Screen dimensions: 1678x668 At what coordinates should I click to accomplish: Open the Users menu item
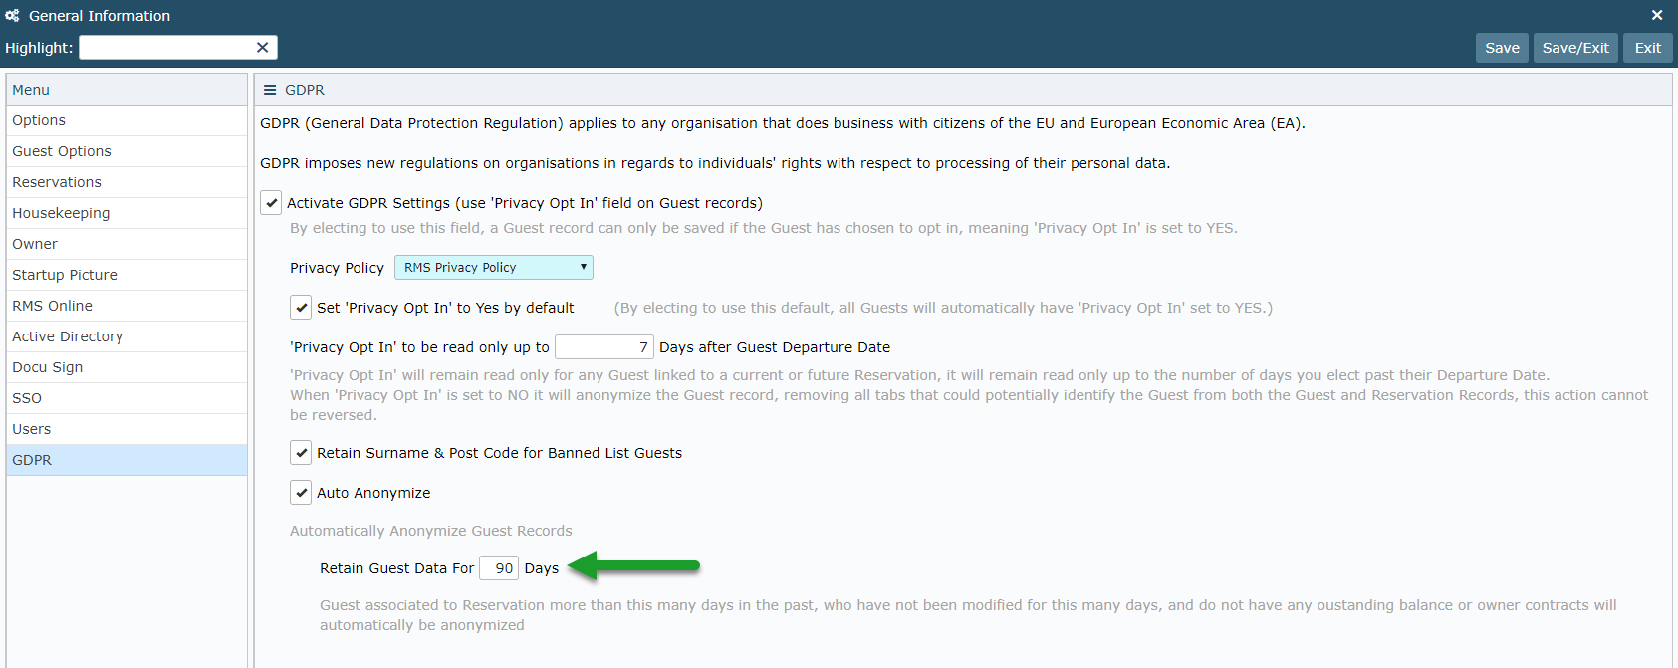126,429
